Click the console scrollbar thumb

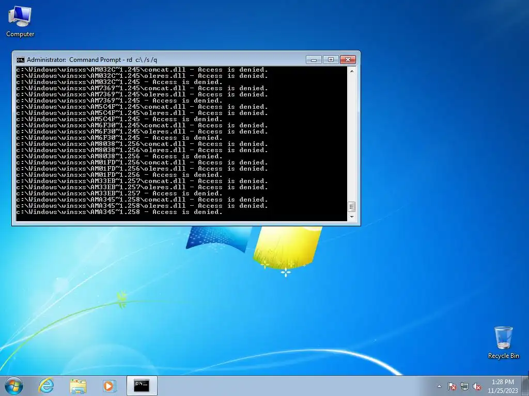[x=351, y=206]
